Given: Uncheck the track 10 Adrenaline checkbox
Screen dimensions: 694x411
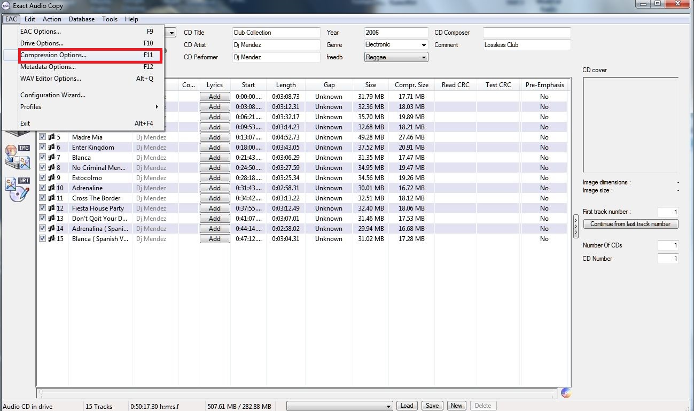Looking at the screenshot, I should (x=43, y=188).
